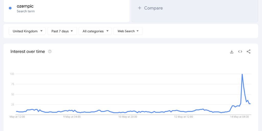Click the Interest over time heading
262x131 pixels.
point(28,52)
